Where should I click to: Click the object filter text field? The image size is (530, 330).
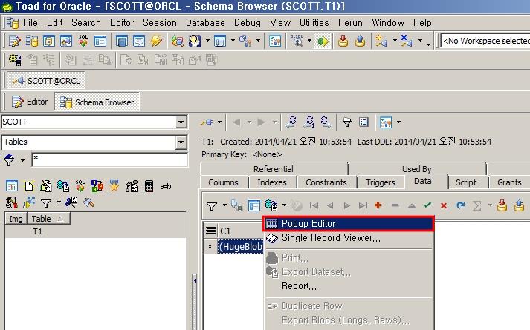pos(109,159)
